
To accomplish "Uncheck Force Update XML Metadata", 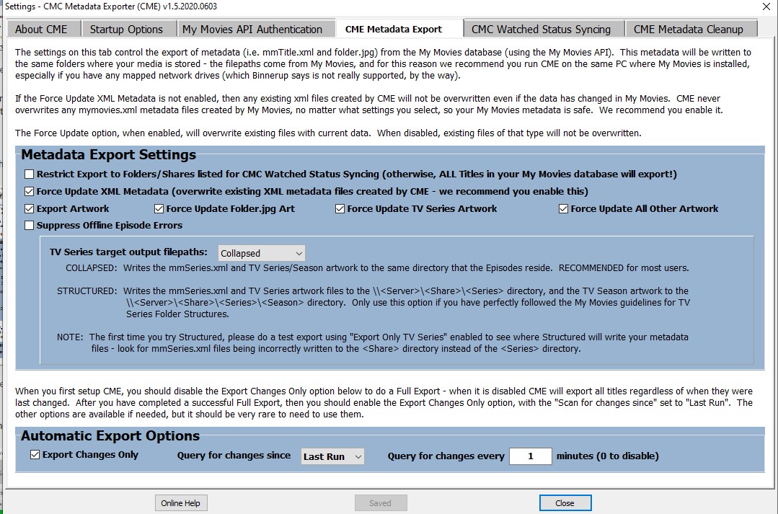I will coord(30,192).
